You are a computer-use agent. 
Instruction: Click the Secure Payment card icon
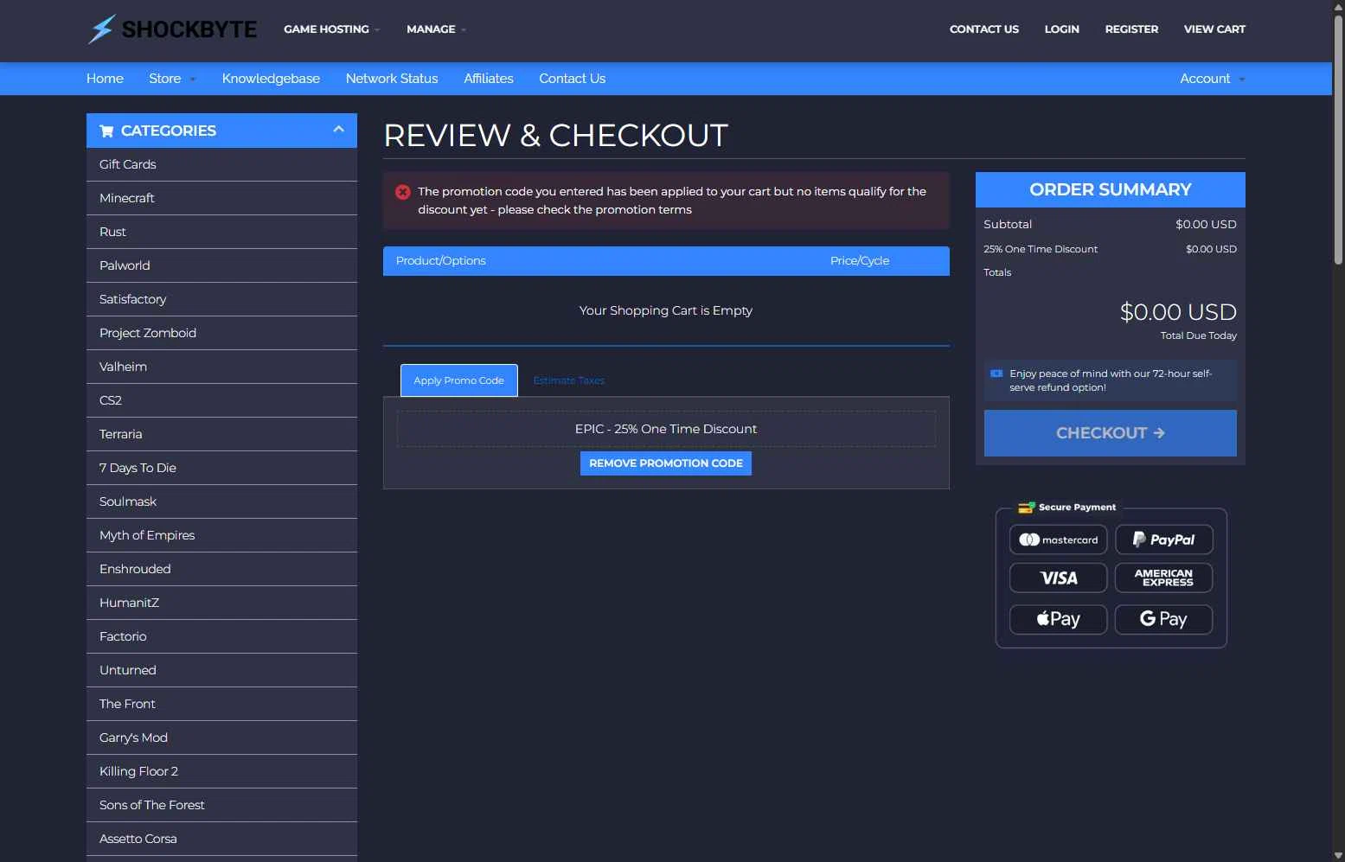(x=1027, y=508)
